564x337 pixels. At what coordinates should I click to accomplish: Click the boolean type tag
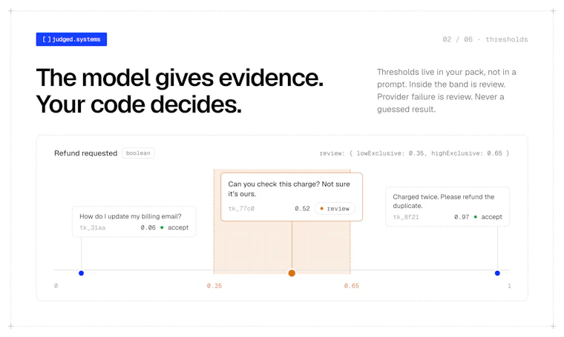138,153
